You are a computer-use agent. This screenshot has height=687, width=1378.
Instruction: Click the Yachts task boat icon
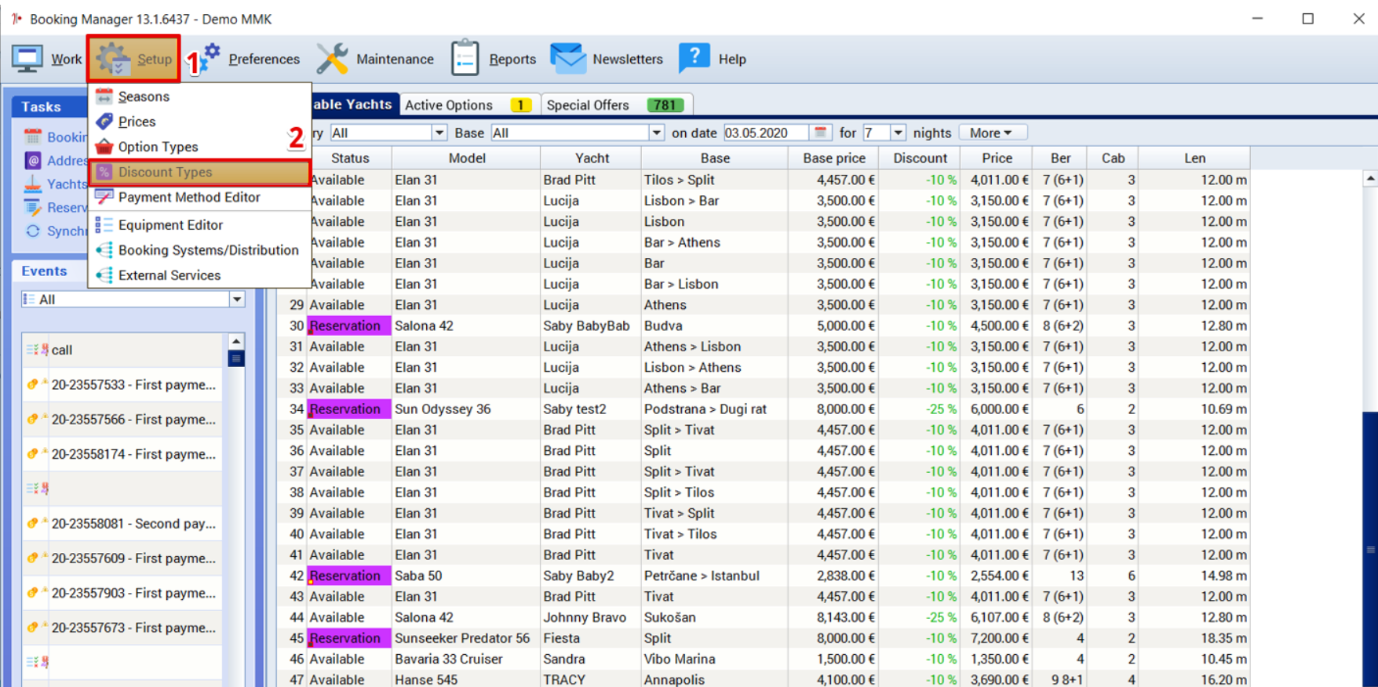pos(32,184)
